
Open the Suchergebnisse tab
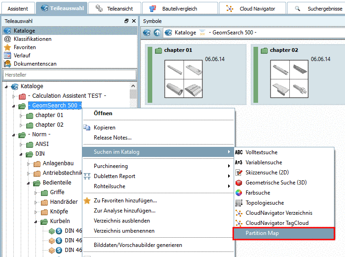tap(317, 9)
